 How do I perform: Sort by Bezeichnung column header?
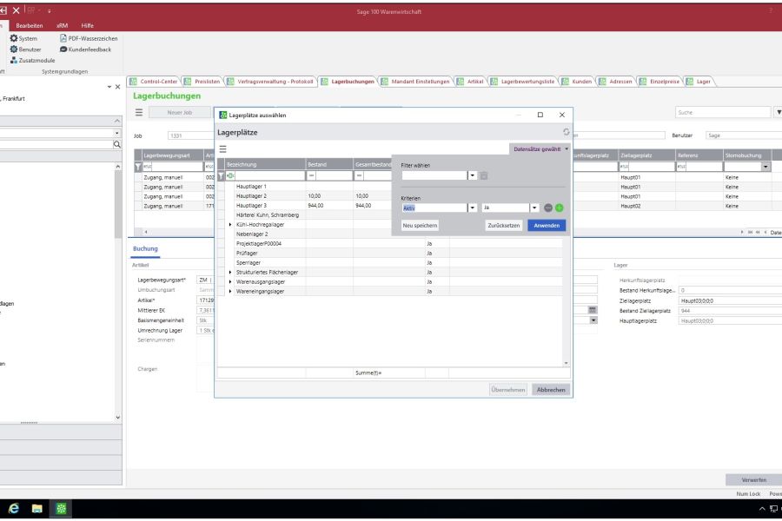tap(265, 164)
